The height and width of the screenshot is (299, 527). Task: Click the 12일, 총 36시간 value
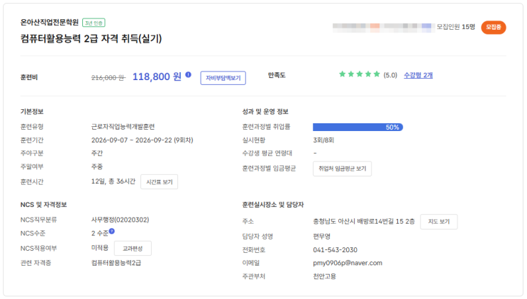[x=113, y=181]
